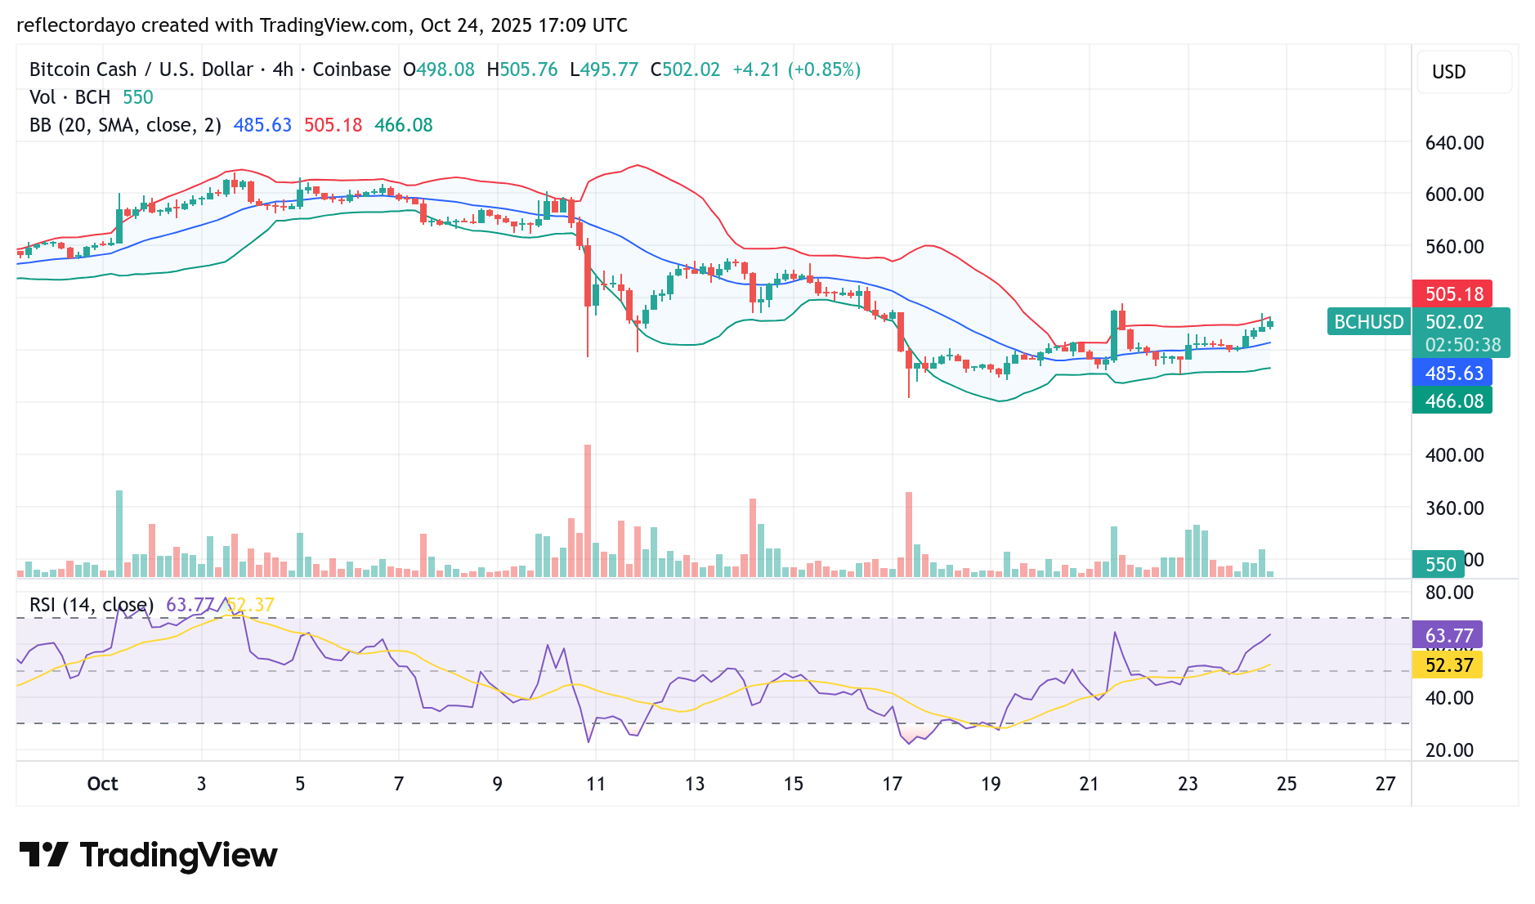Click the 27 date on time axis
This screenshot has height=904, width=1535.
tap(1385, 784)
